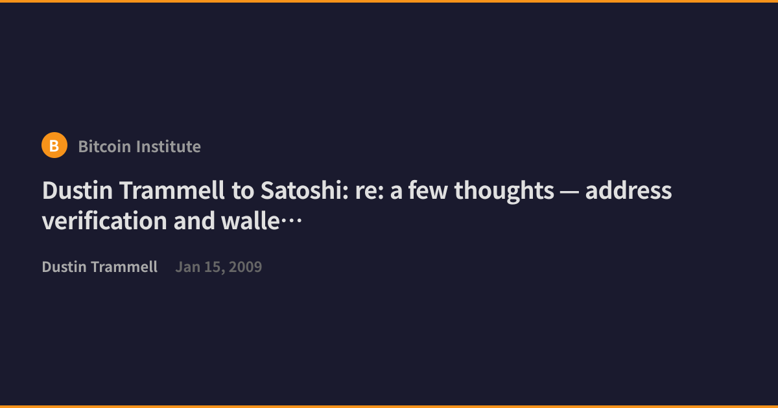778x408 pixels.
Task: Click the Jan 15, 2009 date
Action: [218, 267]
